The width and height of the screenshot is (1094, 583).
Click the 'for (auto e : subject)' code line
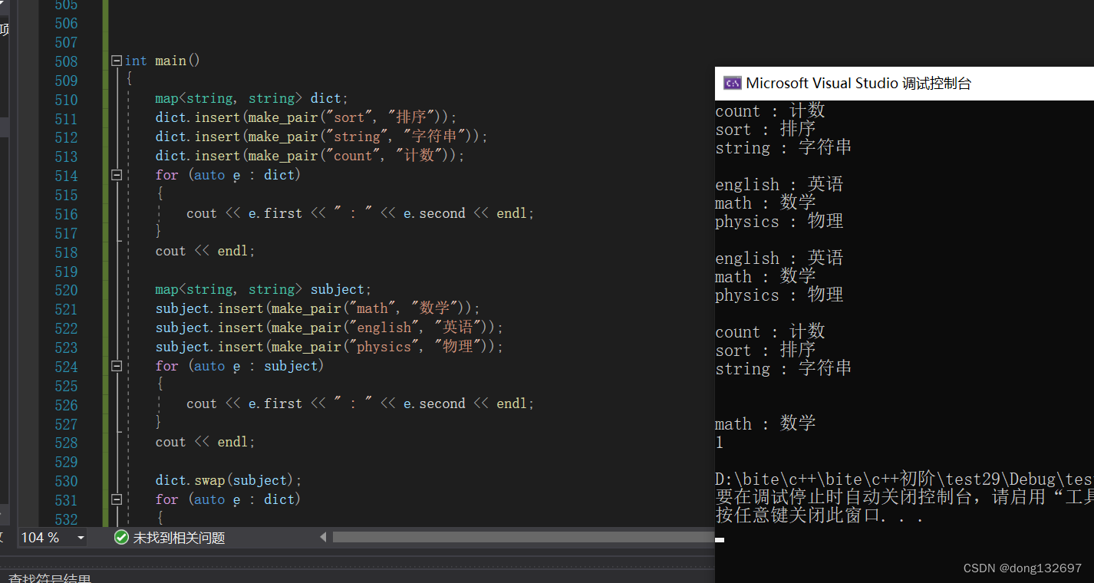click(239, 366)
